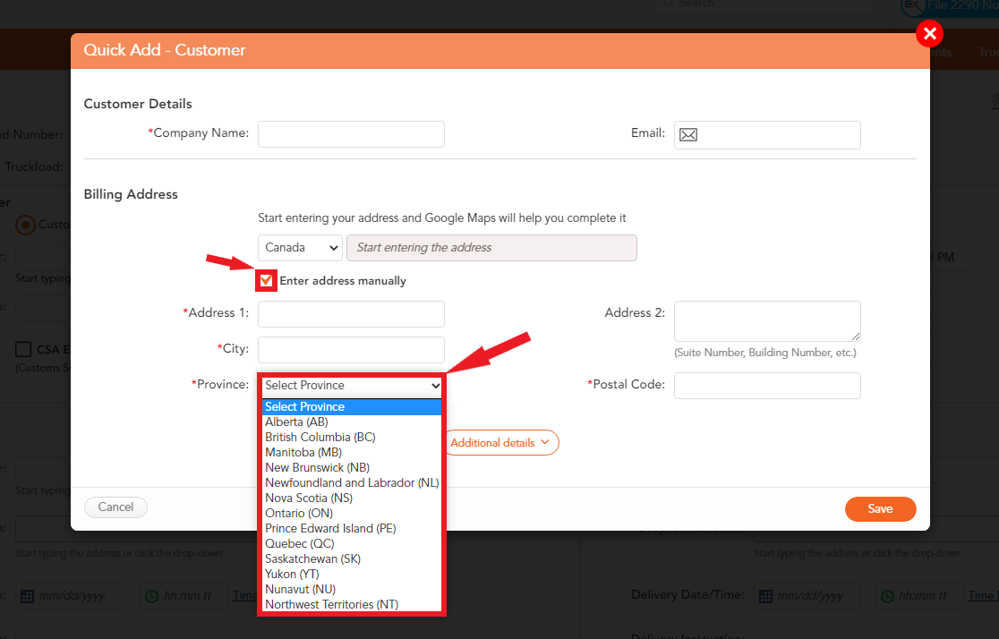Open the Canada country dropdown
The width and height of the screenshot is (999, 639).
(x=300, y=247)
